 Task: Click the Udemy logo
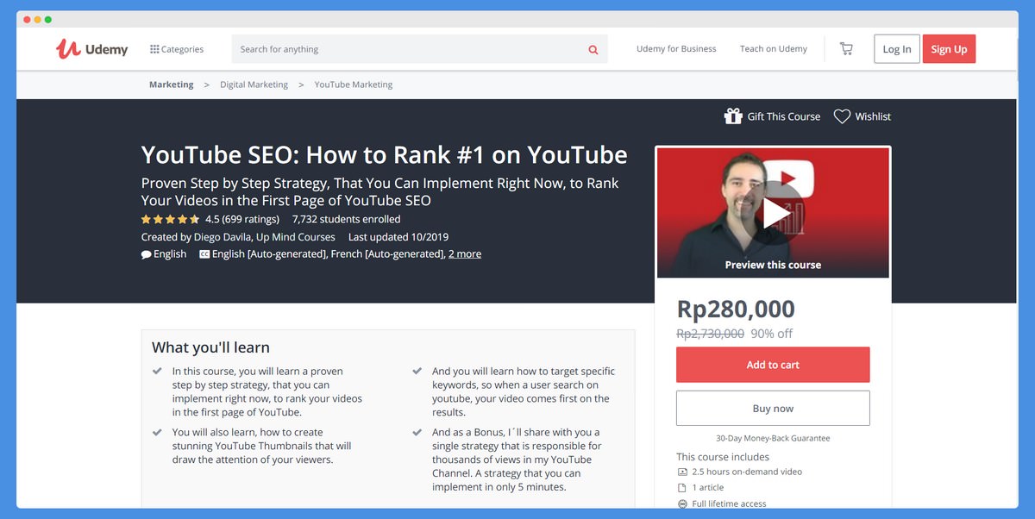[91, 49]
